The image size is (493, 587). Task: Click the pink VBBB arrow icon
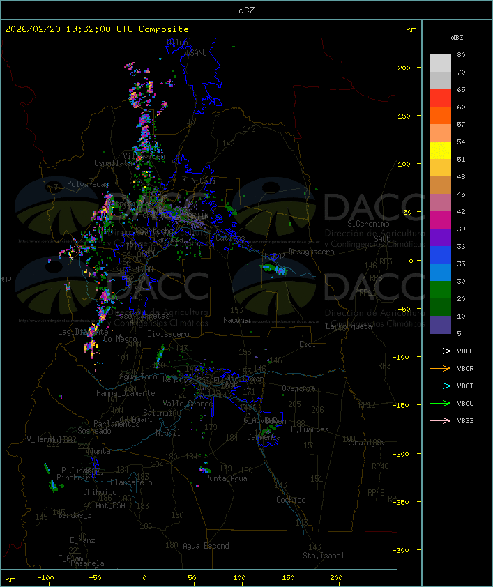(440, 420)
